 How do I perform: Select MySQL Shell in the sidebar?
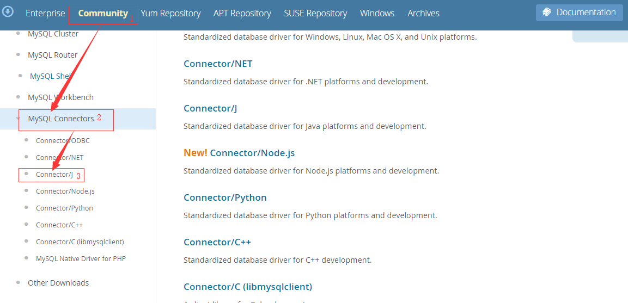[51, 76]
